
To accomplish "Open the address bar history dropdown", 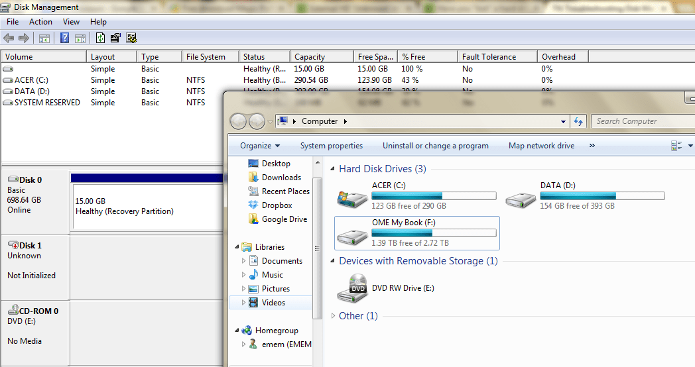I will pos(563,121).
